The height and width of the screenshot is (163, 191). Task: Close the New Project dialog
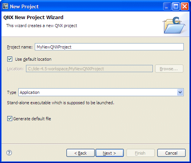[185, 6]
